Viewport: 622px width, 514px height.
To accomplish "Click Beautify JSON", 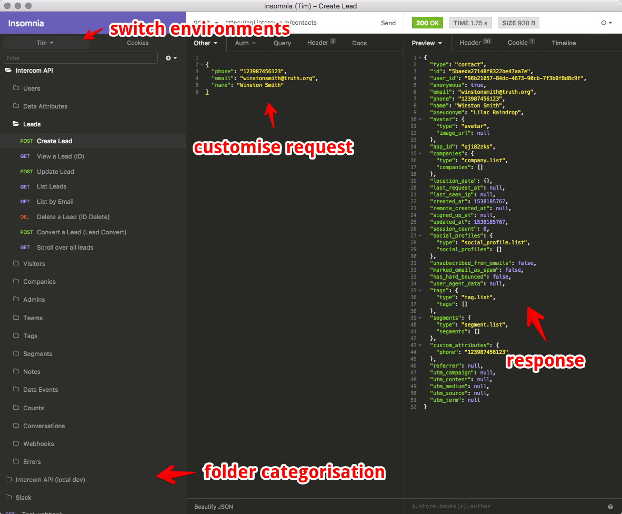I will point(214,507).
